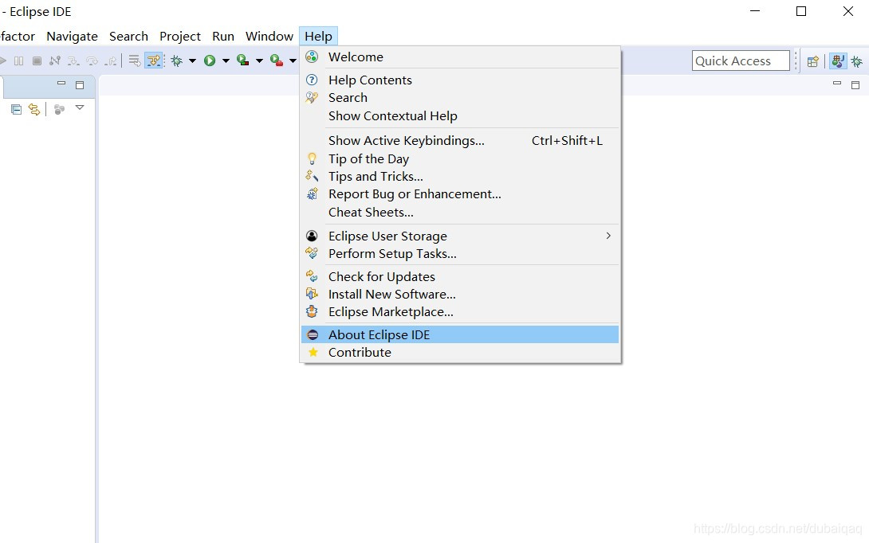Image resolution: width=869 pixels, height=543 pixels.
Task: Click the Step Return toolbar icon
Action: [111, 61]
